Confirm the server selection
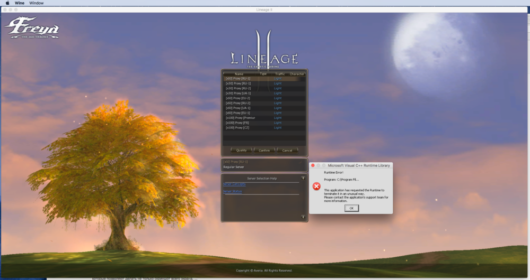 (x=264, y=151)
